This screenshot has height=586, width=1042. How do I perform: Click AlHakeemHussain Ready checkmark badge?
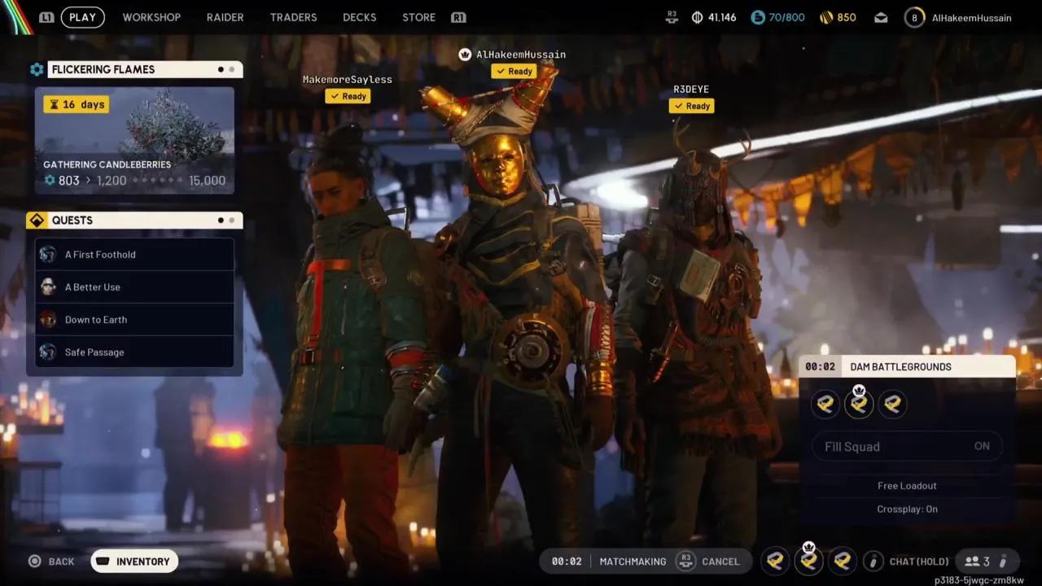pyautogui.click(x=514, y=72)
